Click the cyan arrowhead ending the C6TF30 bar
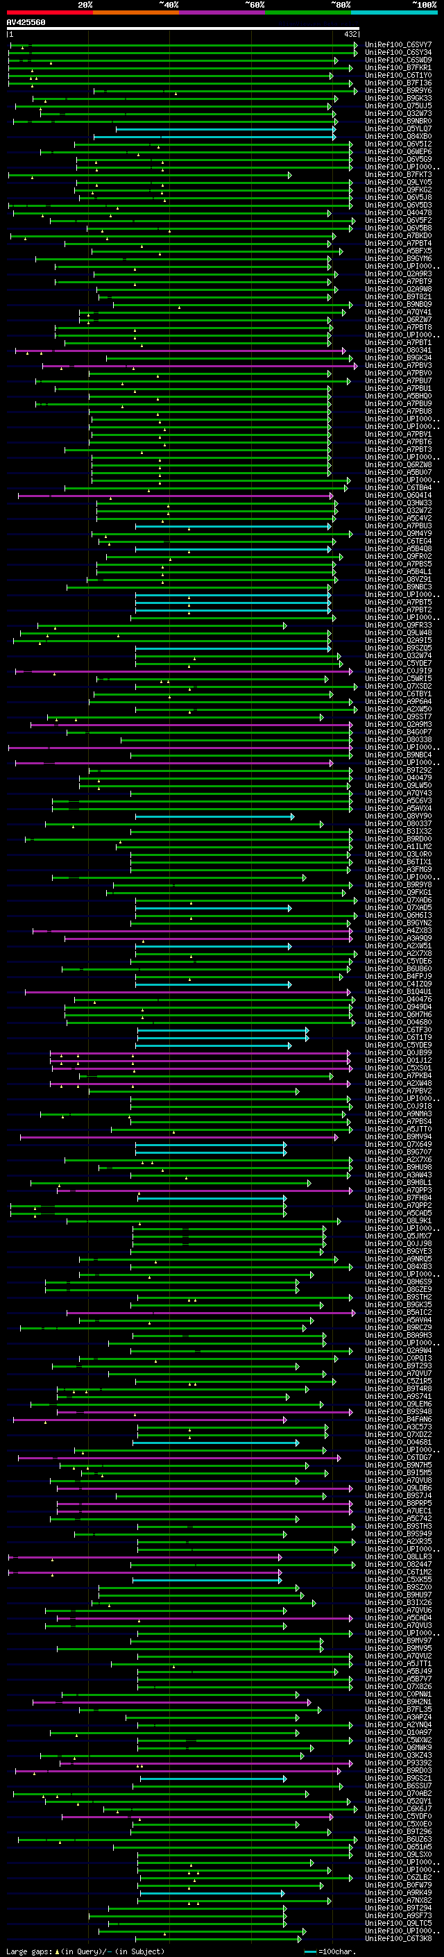The height and width of the screenshot is (1957, 444). click(307, 1031)
